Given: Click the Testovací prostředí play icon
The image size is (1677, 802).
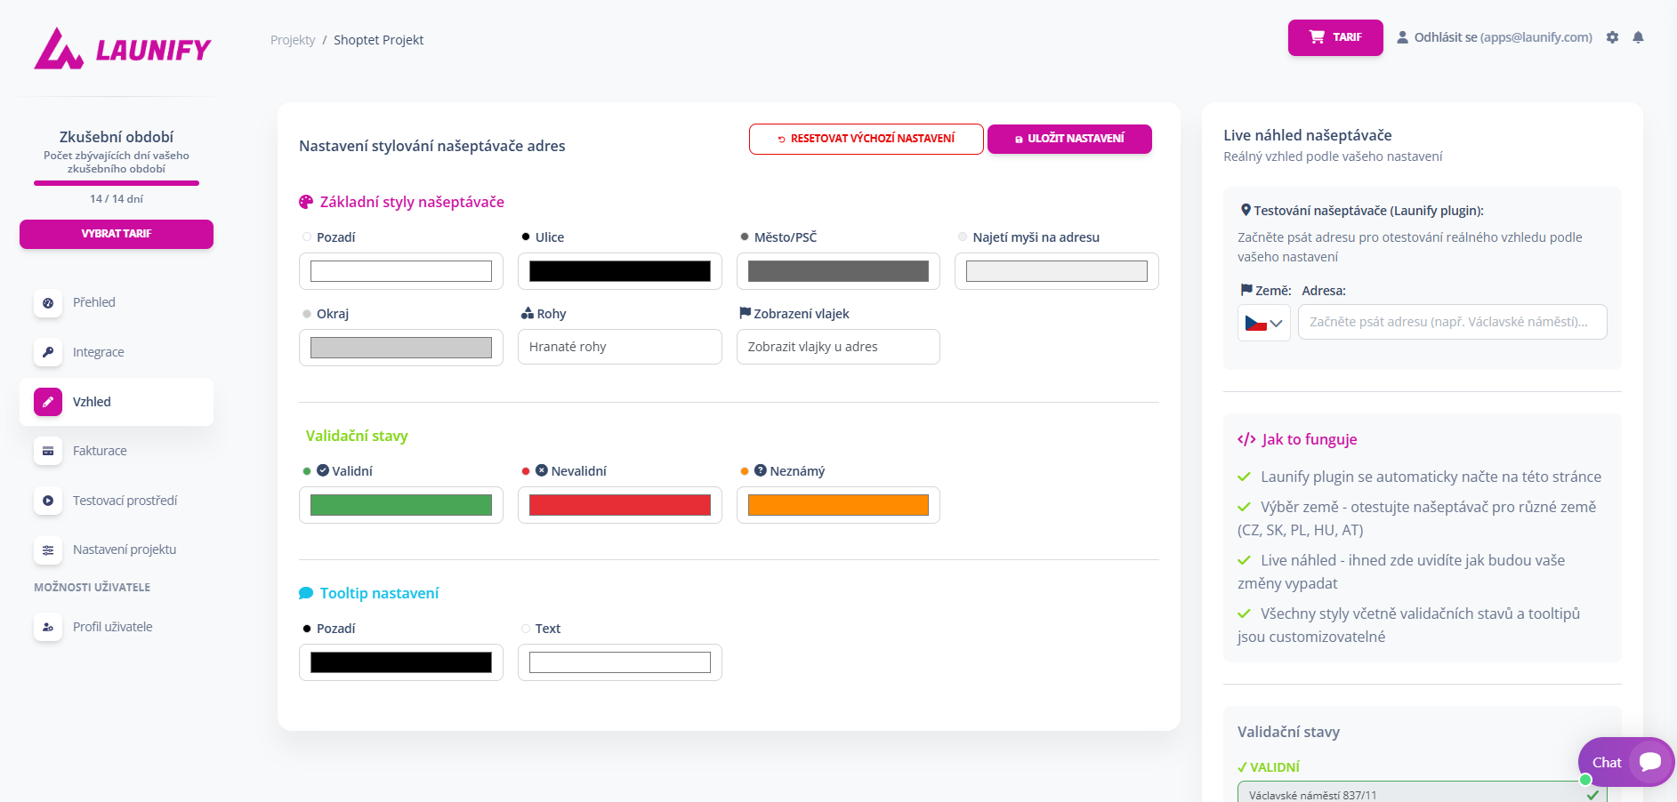Looking at the screenshot, I should point(48,501).
